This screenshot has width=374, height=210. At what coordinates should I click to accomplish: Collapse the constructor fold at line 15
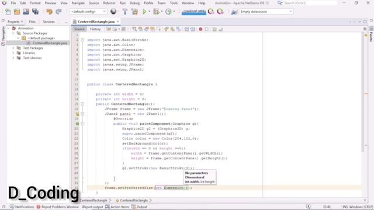pos(82,104)
